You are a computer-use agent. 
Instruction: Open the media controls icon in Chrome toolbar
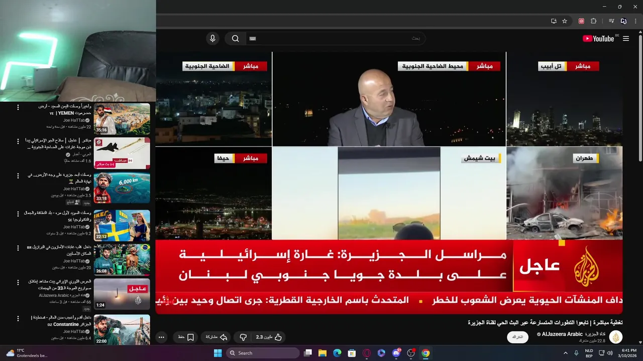611,21
